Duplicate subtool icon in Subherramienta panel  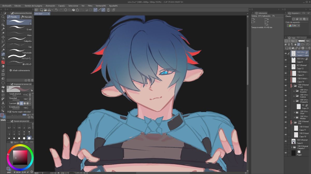point(29,80)
